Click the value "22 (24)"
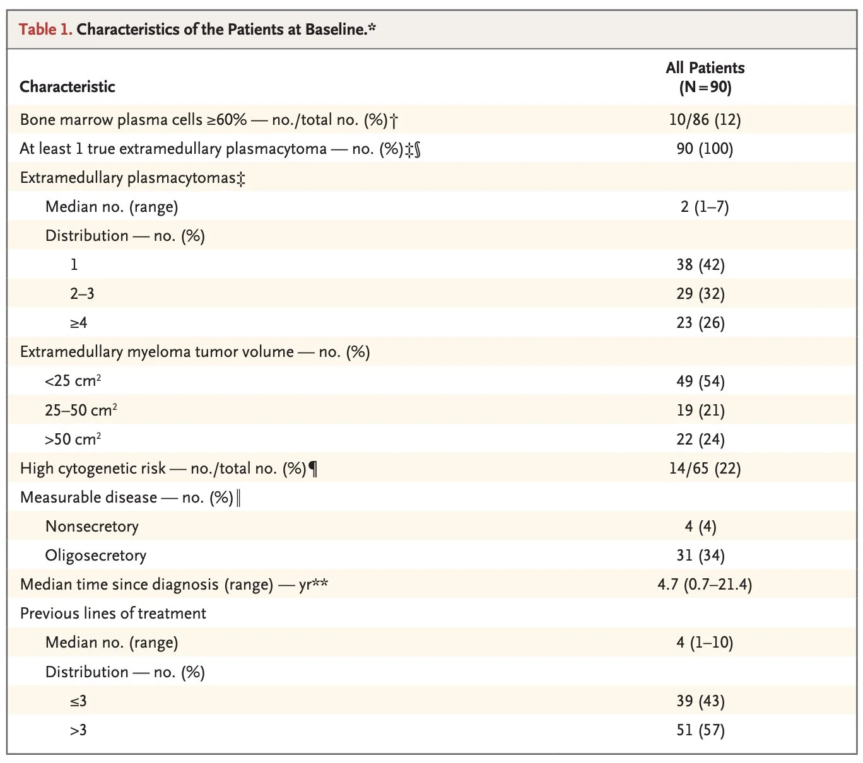The width and height of the screenshot is (863, 763). click(x=700, y=440)
